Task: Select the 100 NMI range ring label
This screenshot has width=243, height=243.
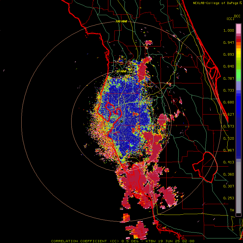Action: pyautogui.click(x=121, y=21)
